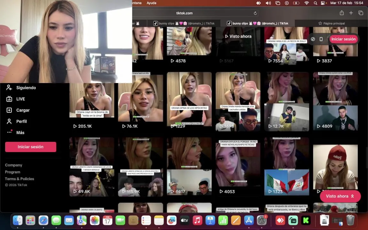Open the video with 115.9K views
The width and height of the screenshot is (368, 230).
pos(140,167)
